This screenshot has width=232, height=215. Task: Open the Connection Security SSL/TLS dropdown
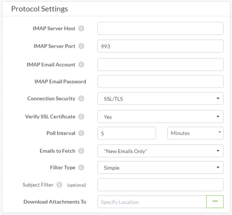[160, 98]
